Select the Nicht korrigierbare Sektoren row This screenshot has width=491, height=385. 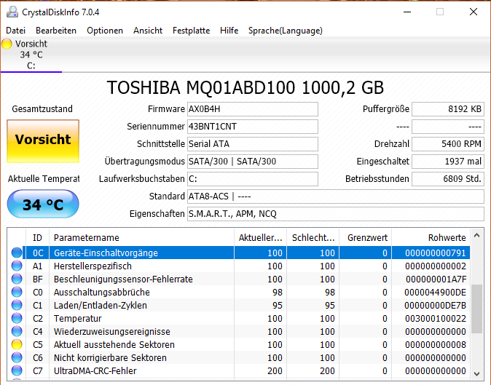(240, 358)
